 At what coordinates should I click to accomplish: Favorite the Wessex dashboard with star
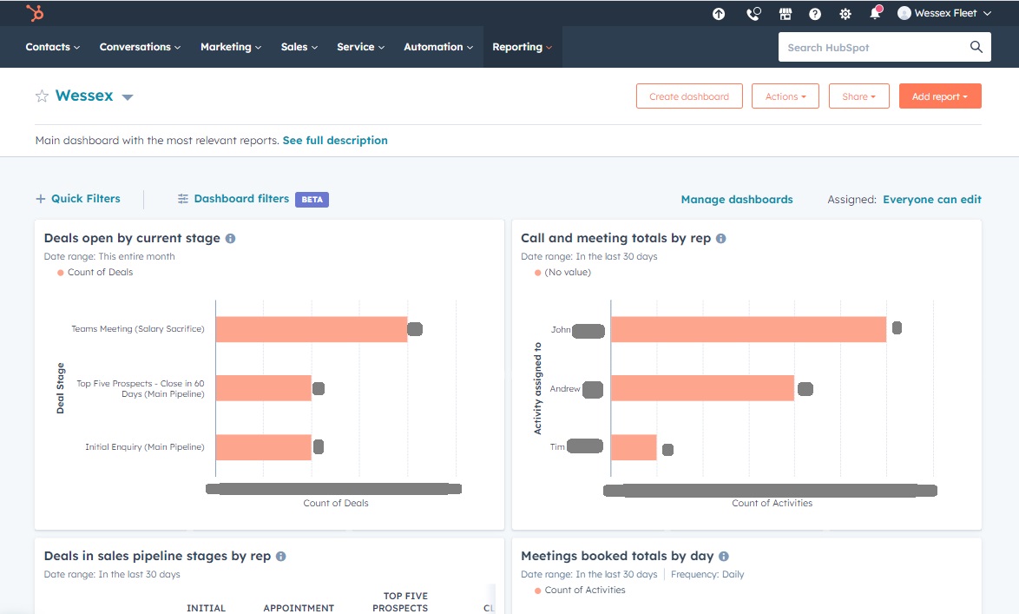click(x=42, y=96)
